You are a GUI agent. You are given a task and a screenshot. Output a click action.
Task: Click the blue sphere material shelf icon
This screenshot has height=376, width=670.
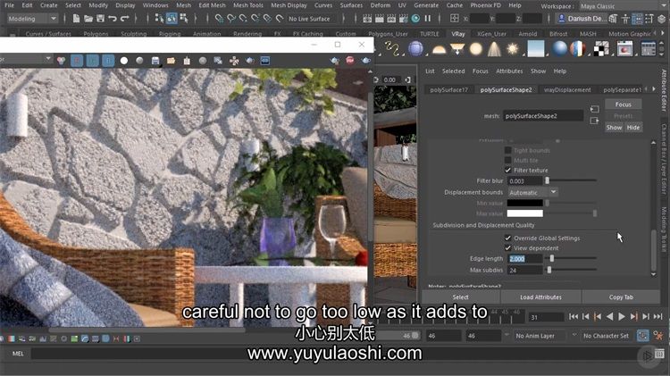(x=559, y=49)
